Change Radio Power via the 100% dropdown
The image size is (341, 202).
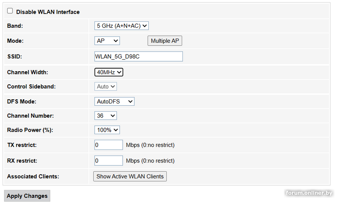(x=107, y=130)
